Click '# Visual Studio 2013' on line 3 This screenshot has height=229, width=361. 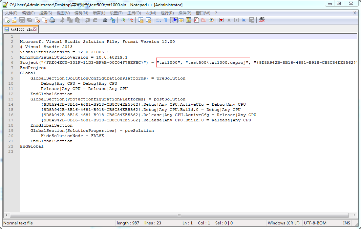(x=46, y=47)
